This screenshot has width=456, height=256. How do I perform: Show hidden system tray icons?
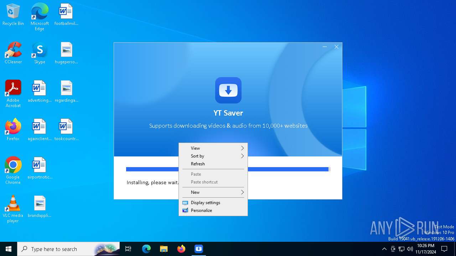point(384,249)
